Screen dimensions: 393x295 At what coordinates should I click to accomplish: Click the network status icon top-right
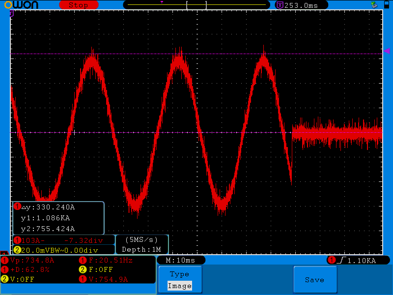[x=374, y=5]
